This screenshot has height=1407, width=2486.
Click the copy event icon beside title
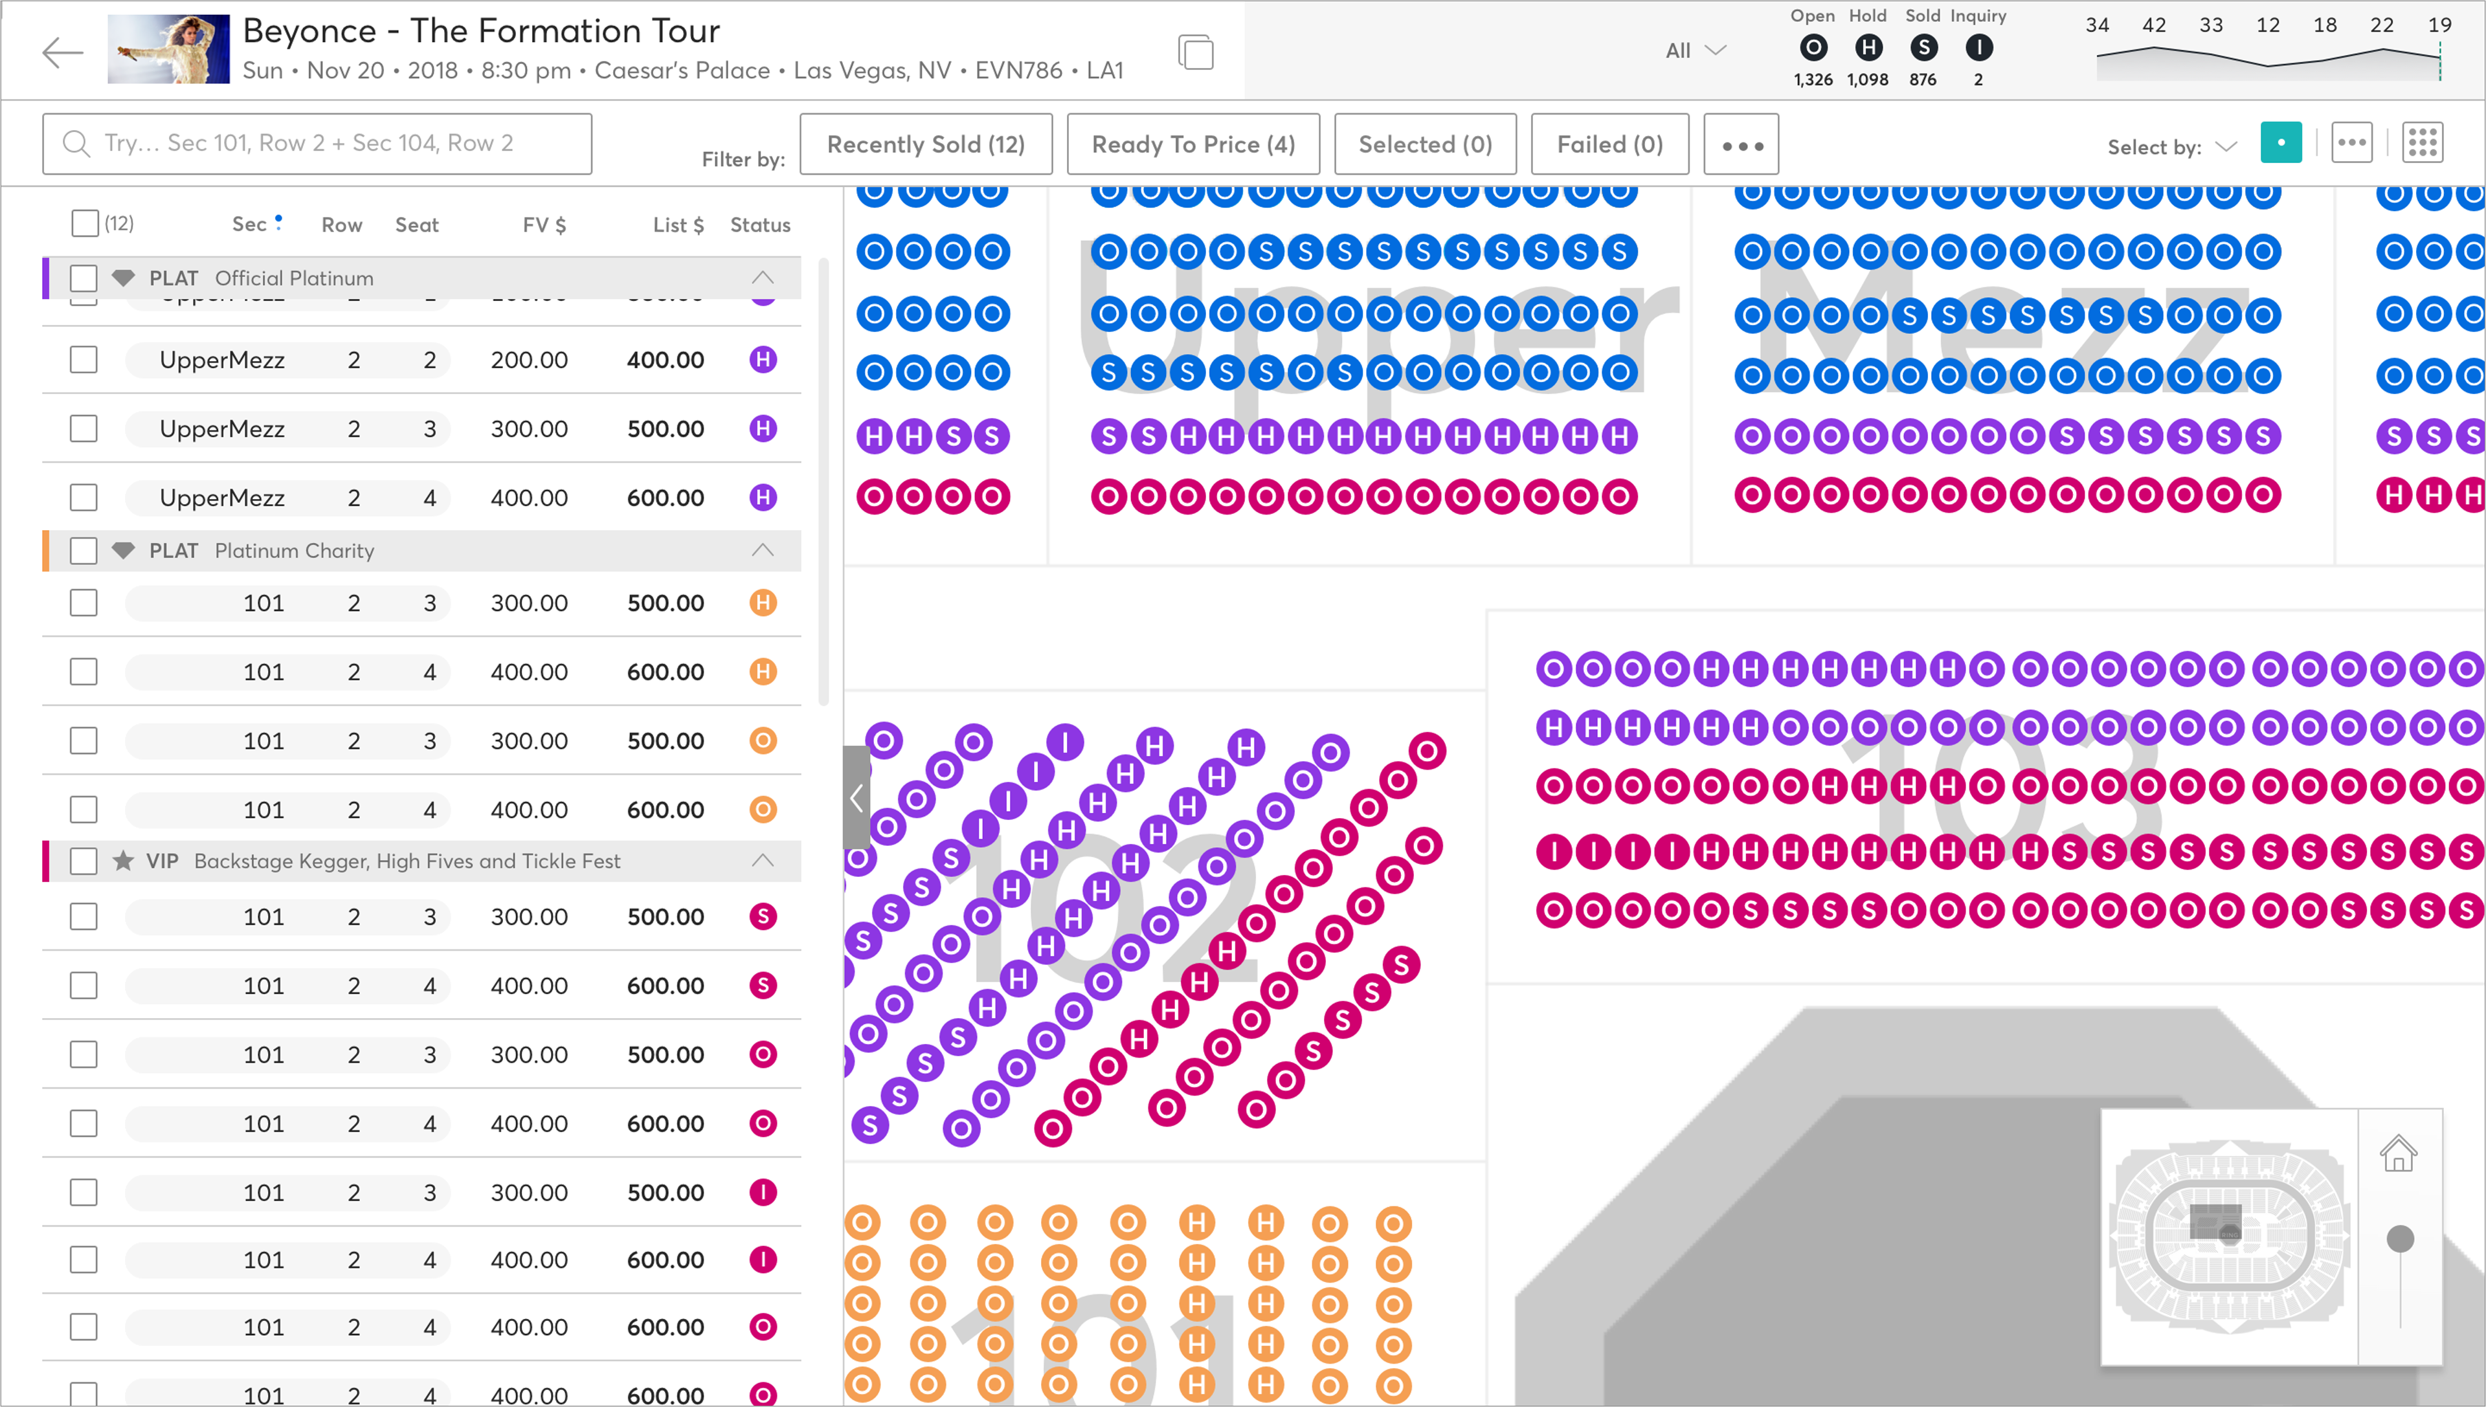coord(1196,52)
